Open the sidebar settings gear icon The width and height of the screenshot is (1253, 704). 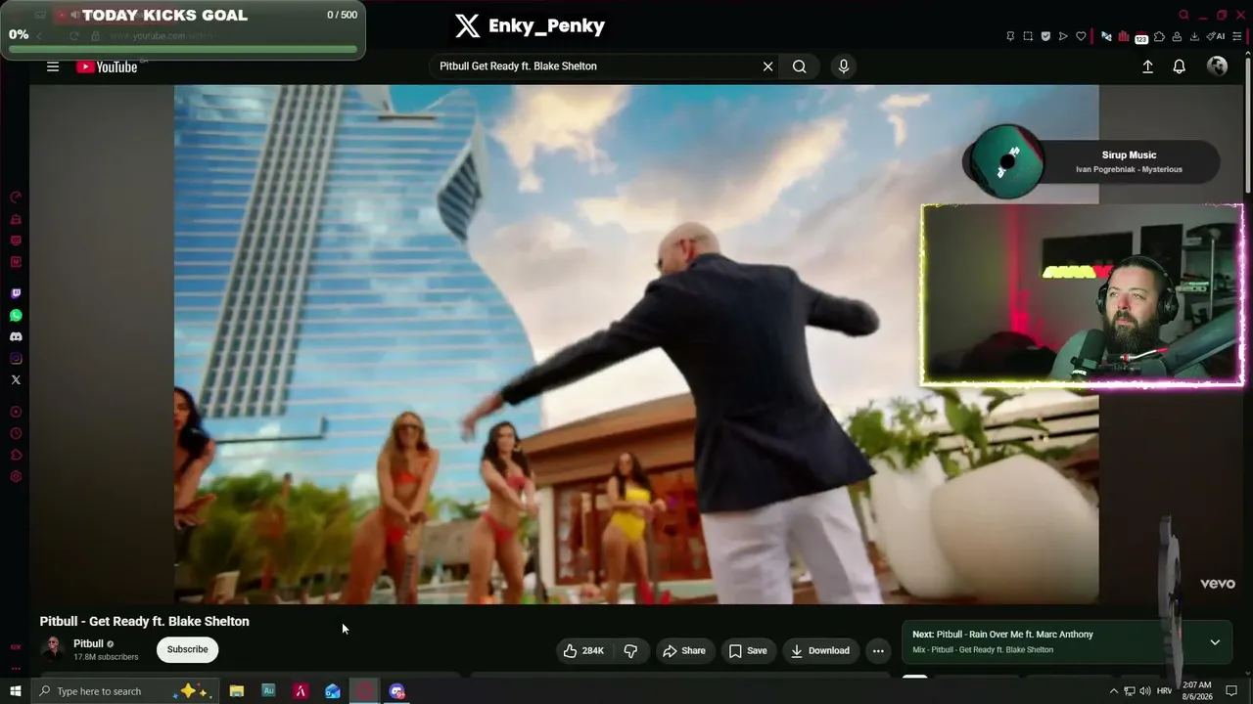pyautogui.click(x=16, y=476)
